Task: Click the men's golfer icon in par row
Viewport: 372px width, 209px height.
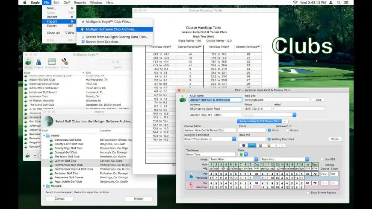Action: click(191, 176)
